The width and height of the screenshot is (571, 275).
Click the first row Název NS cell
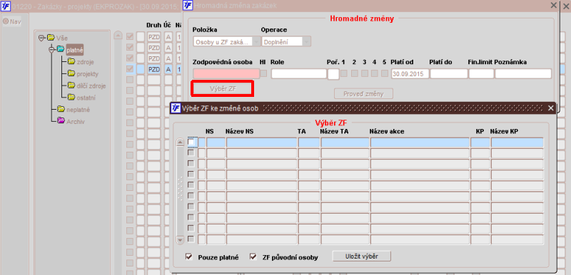[261, 142]
